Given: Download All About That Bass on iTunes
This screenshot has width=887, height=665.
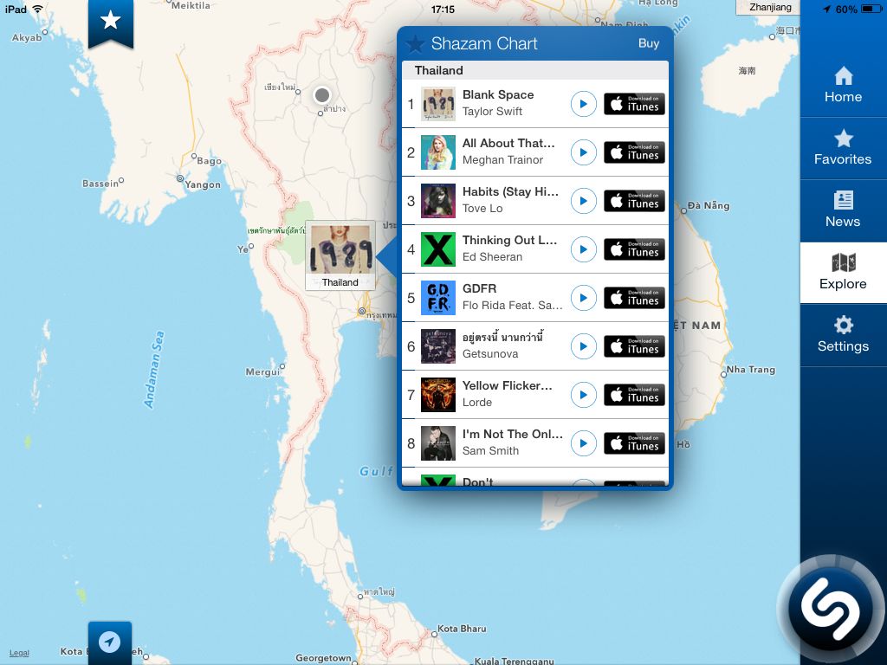Looking at the screenshot, I should (x=634, y=152).
